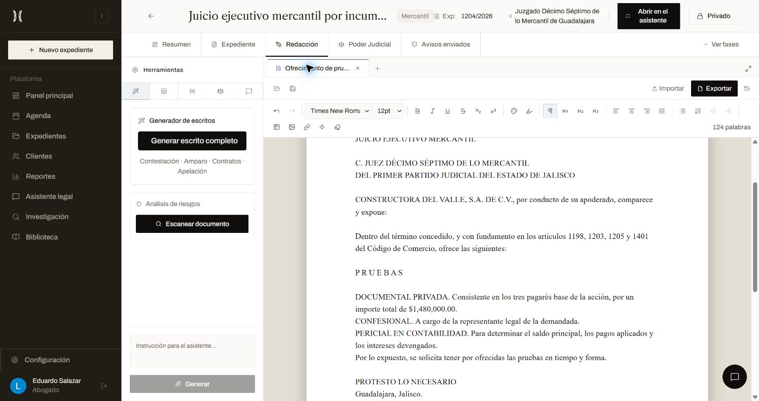Image resolution: width=759 pixels, height=401 pixels.
Task: Toggle bold formatting
Action: point(418,111)
